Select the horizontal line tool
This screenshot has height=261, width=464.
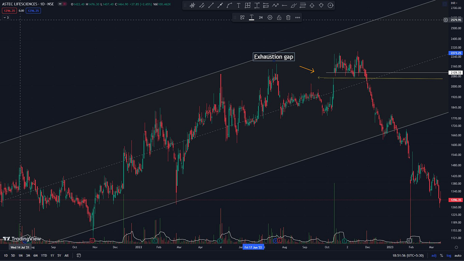pyautogui.click(x=284, y=5)
